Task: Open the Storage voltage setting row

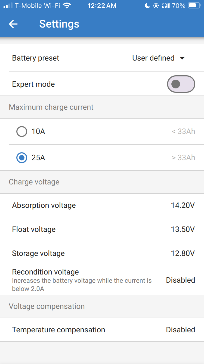Action: [x=102, y=253]
